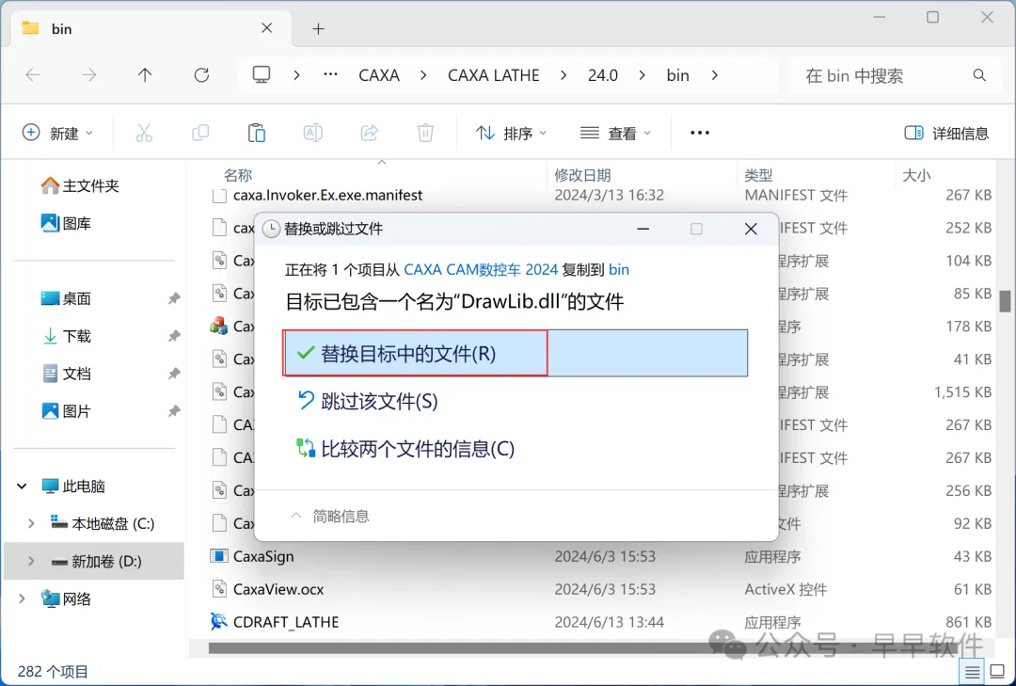1016x686 pixels.
Task: Close the bin tab
Action: (267, 28)
